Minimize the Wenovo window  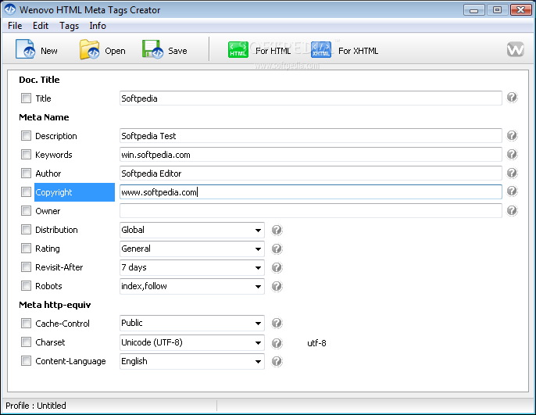coord(474,10)
